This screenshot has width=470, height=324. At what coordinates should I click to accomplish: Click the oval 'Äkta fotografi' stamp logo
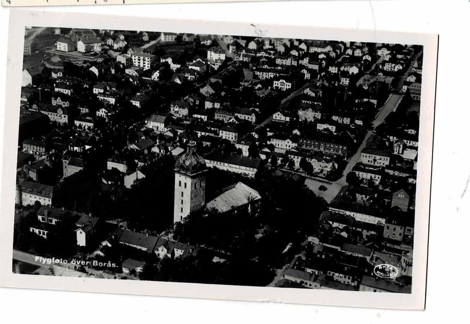[x=386, y=271]
